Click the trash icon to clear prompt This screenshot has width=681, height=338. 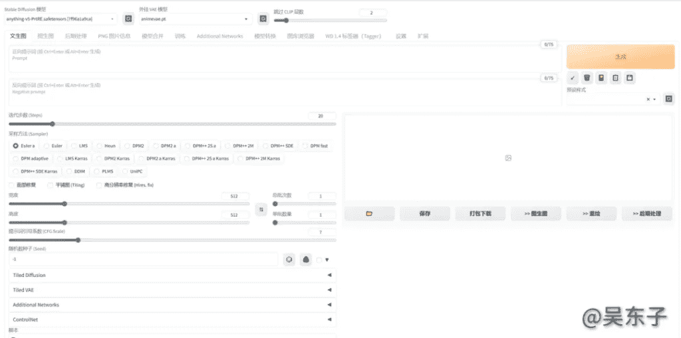[x=587, y=78]
